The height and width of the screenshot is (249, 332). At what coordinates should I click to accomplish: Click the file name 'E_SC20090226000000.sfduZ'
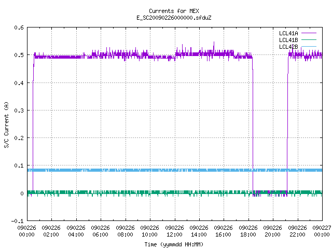point(174,18)
